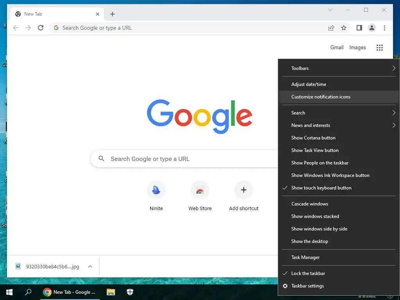Expand News and interests submenu
This screenshot has height=300, width=400.
click(339, 125)
